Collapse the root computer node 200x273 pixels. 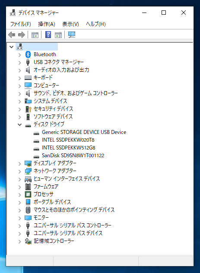(12, 47)
